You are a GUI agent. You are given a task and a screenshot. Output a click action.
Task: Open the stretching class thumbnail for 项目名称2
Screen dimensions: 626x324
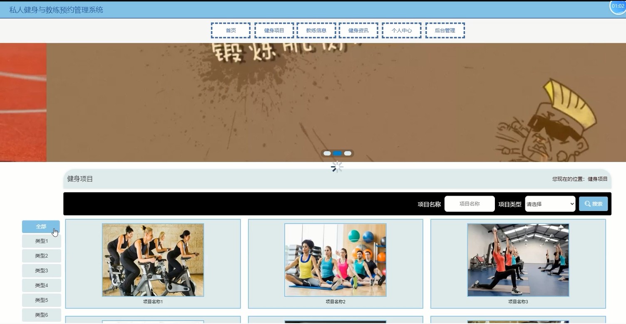[335, 260]
